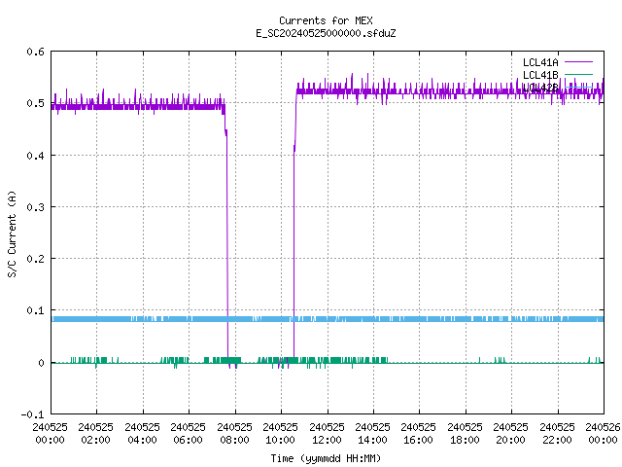
Task: Click the 240525 12:00 x-axis tick label
Action: click(x=327, y=433)
